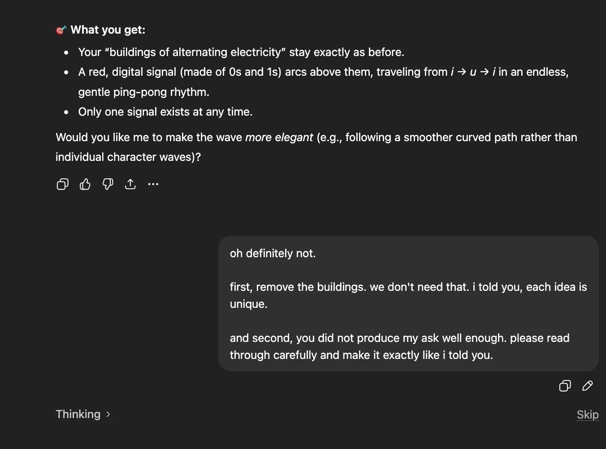Copy the user message text

[x=565, y=386]
